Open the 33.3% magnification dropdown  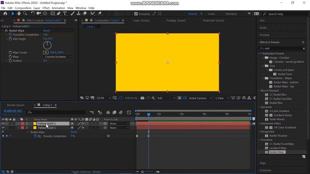(x=103, y=98)
